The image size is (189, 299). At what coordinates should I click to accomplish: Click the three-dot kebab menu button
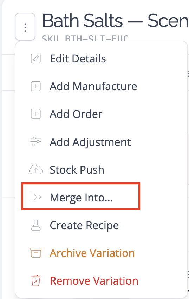coord(25,27)
